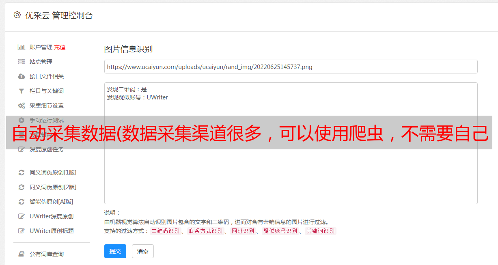Screen dimensions: 498x265
Task: Click the 清空 button
Action: pos(143,251)
